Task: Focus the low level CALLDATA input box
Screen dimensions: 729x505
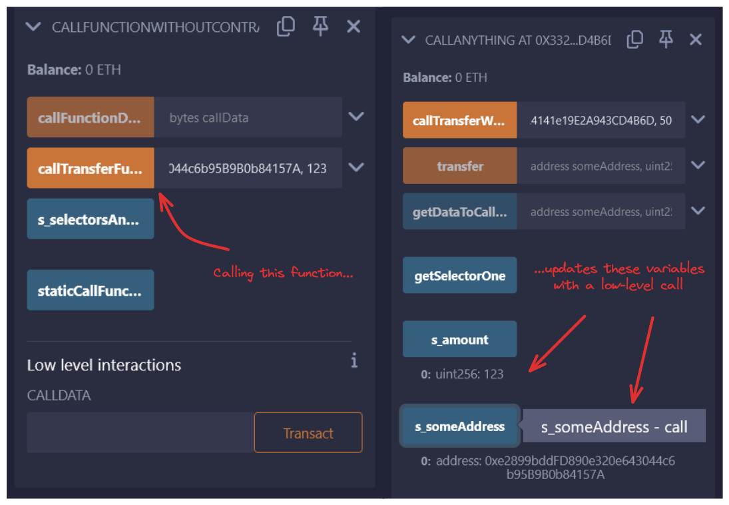Action: pos(140,433)
